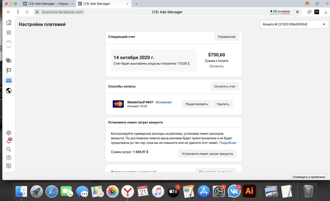Image resolution: width=330 pixels, height=201 pixels.
Task: Click the Основная primary label
Action: tap(163, 102)
